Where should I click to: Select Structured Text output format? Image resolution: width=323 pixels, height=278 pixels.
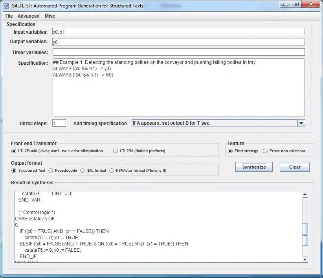coord(13,170)
